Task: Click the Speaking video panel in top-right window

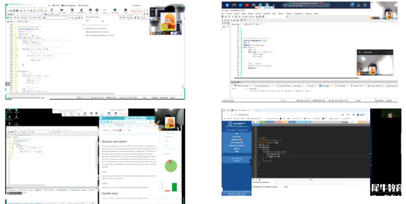Action: 375,62
